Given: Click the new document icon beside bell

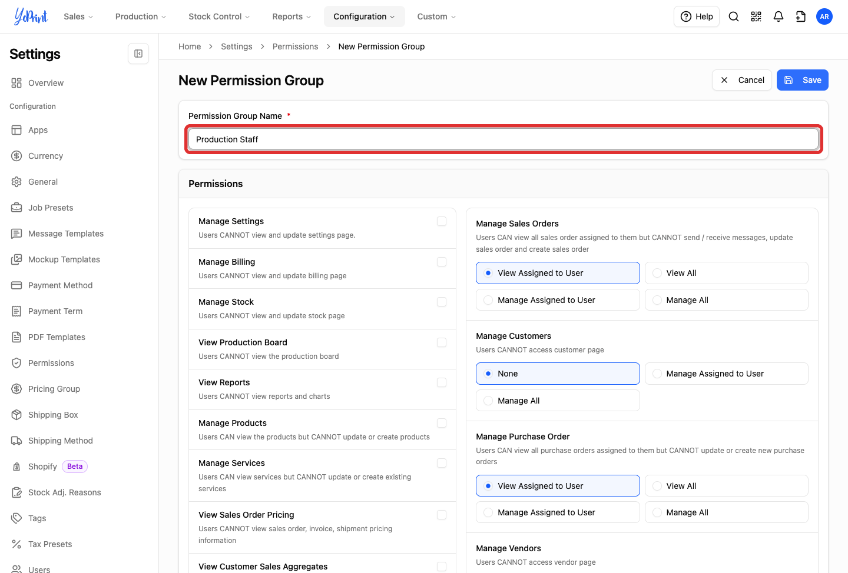Looking at the screenshot, I should point(801,16).
